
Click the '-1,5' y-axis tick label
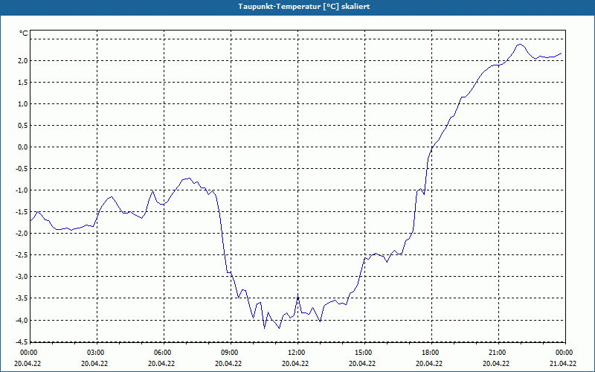pos(20,212)
